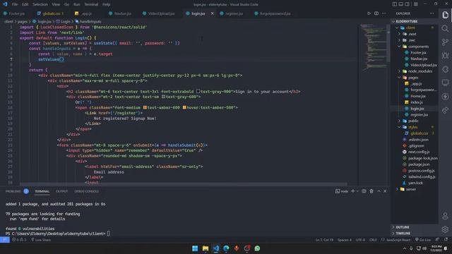Open the Run and Debug view
This screenshot has width=452, height=254.
point(445,56)
